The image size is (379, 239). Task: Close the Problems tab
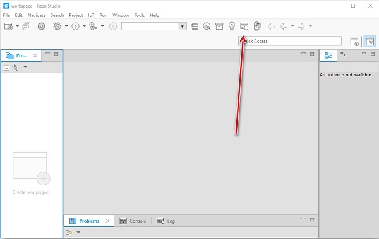coord(107,221)
